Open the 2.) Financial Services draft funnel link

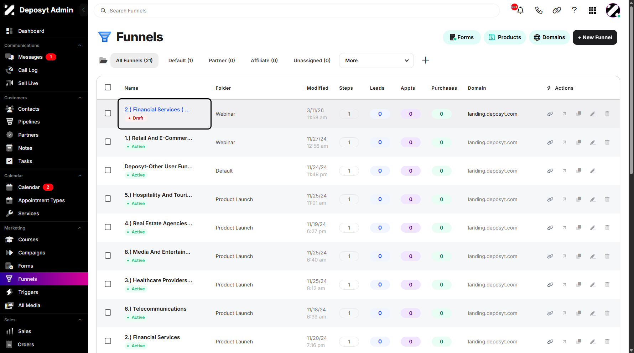[x=157, y=110]
